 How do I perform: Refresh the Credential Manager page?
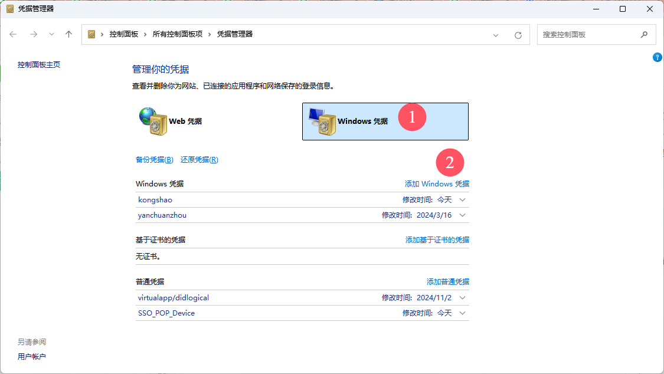pos(518,35)
